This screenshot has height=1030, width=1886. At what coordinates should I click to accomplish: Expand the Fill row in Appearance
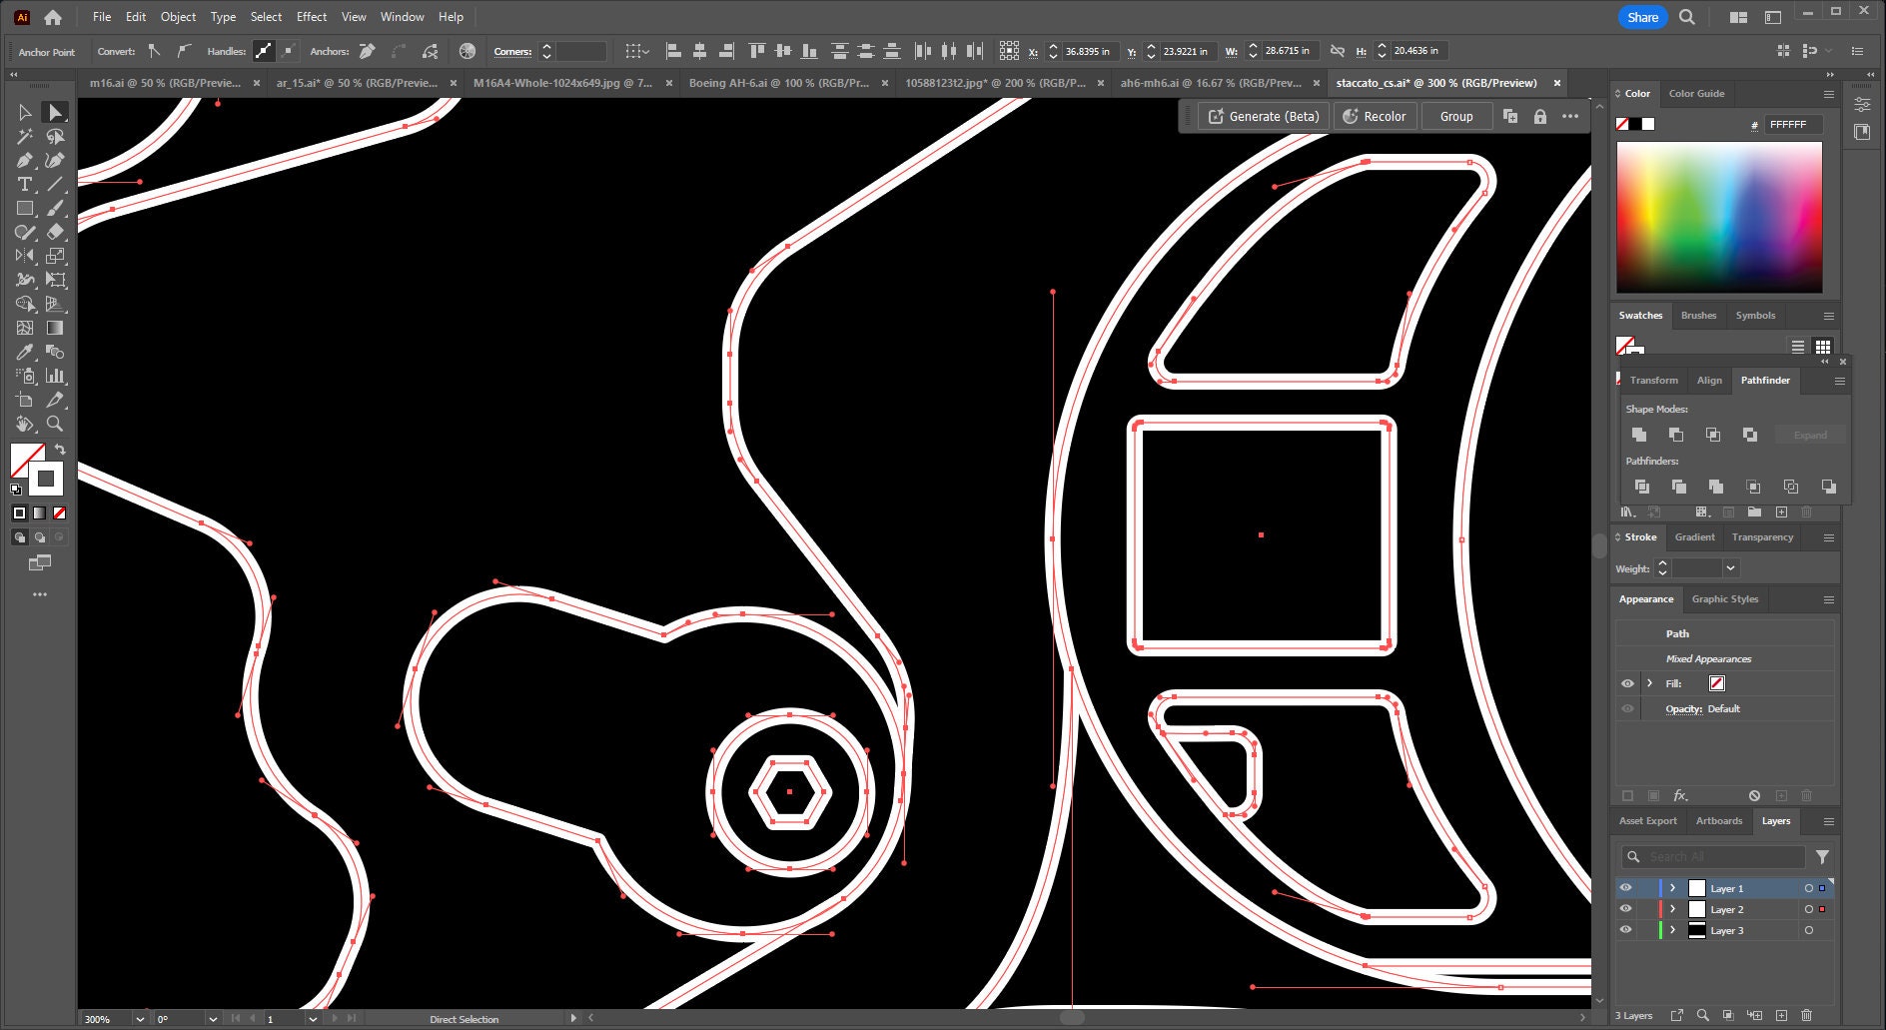point(1650,683)
